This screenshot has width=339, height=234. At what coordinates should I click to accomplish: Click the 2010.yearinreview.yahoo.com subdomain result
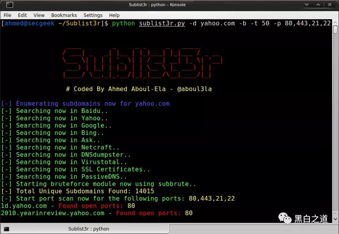pyautogui.click(x=53, y=213)
